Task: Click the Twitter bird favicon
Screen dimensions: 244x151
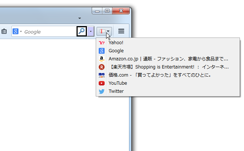Action: [x=102, y=91]
